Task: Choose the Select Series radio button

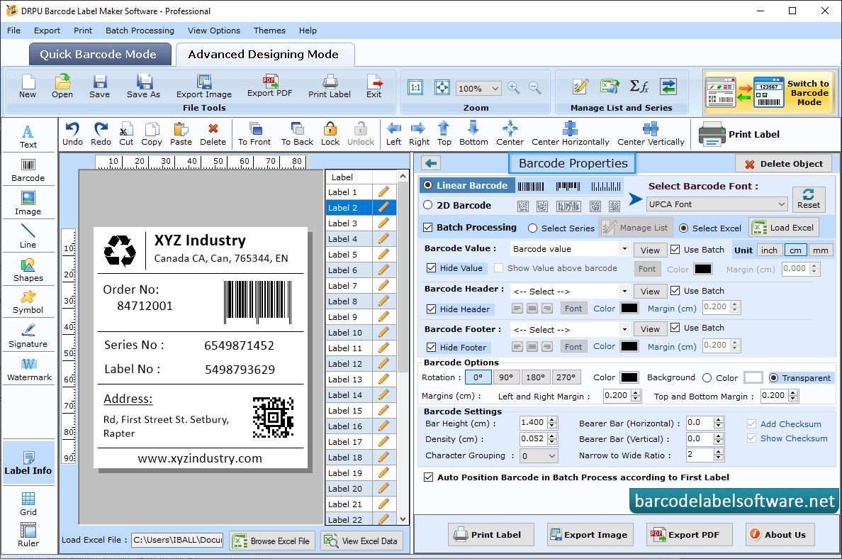Action: 533,228
